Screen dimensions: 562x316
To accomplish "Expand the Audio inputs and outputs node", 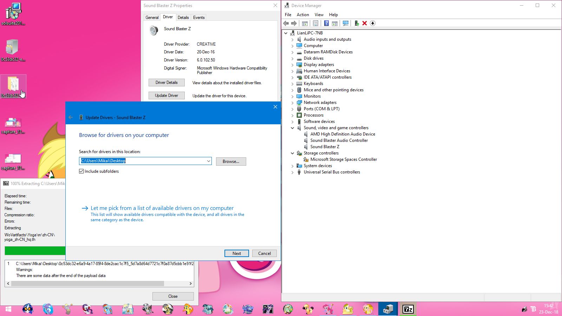I will click(292, 40).
